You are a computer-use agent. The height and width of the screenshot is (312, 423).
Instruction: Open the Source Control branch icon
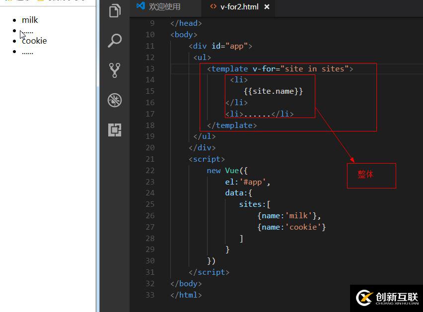click(x=115, y=70)
